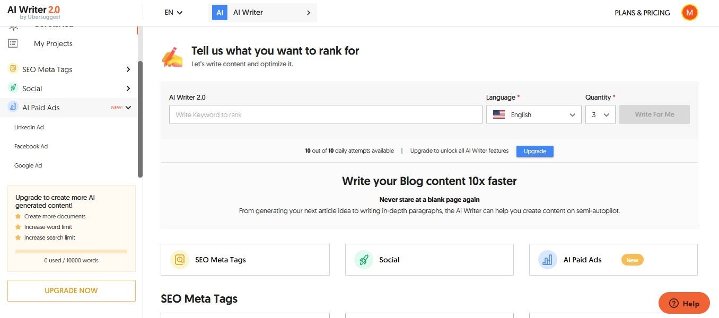Image resolution: width=719 pixels, height=318 pixels.
Task: Click the Write Keyword to rank field
Action: [326, 114]
